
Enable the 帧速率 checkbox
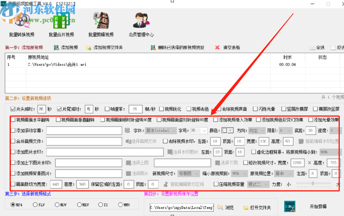(107, 109)
